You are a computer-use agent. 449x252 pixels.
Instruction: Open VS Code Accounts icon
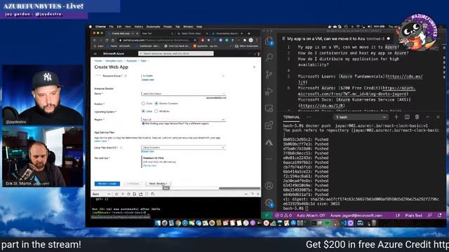pyautogui.click(x=269, y=185)
